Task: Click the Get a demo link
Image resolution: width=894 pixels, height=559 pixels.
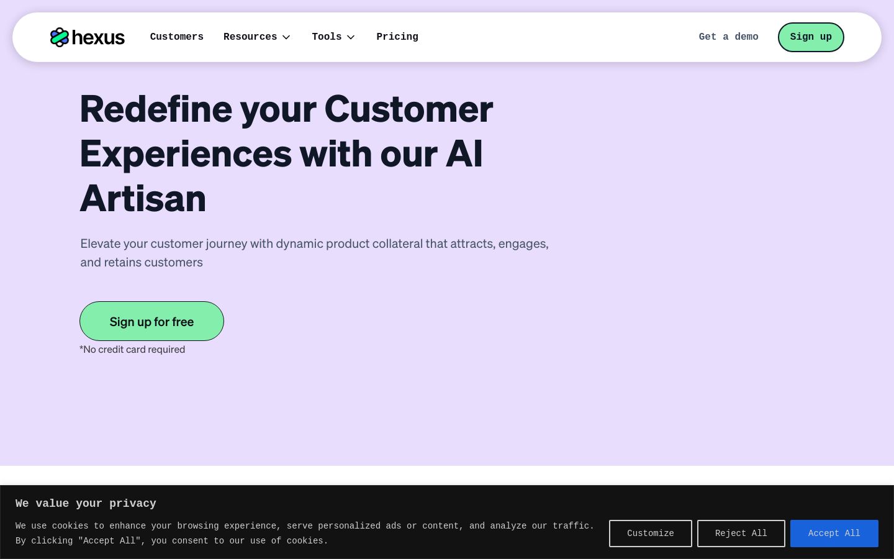Action: pos(728,37)
